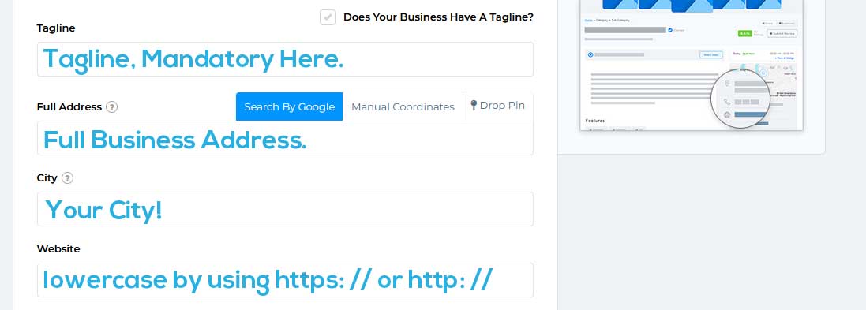Click the Tagline input field
Screen dimensions: 866x310
coord(285,59)
